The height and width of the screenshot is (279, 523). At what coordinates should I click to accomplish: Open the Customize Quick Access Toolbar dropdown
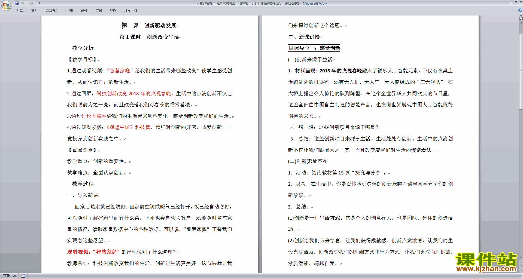(39, 3)
